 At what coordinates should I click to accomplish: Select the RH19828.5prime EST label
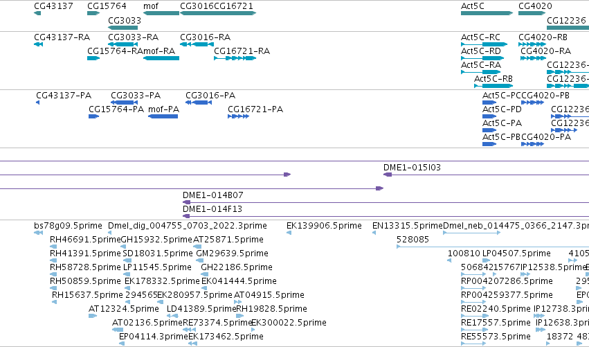[x=271, y=309]
